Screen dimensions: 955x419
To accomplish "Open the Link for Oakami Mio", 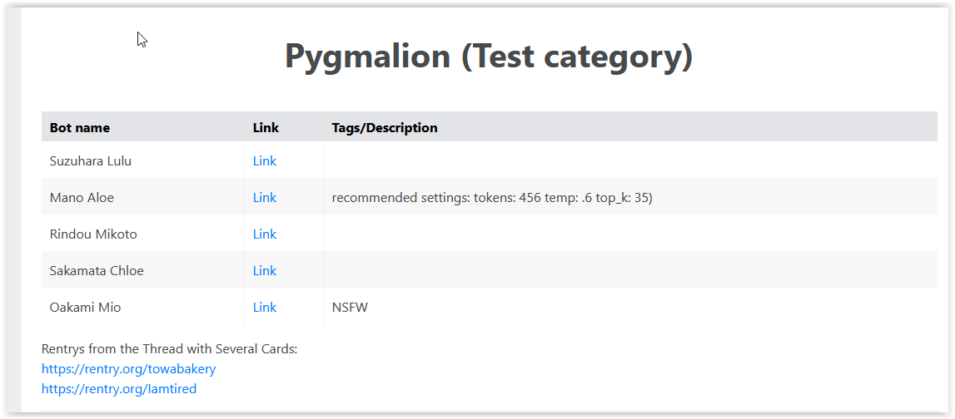I will pyautogui.click(x=265, y=308).
